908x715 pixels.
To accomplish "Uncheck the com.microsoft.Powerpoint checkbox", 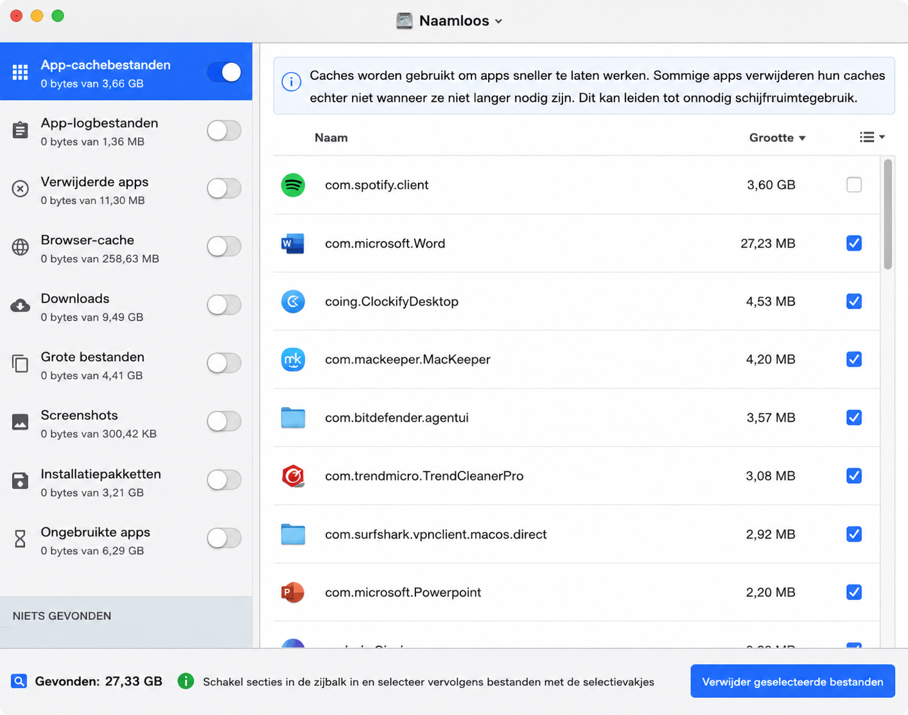I will pos(854,592).
